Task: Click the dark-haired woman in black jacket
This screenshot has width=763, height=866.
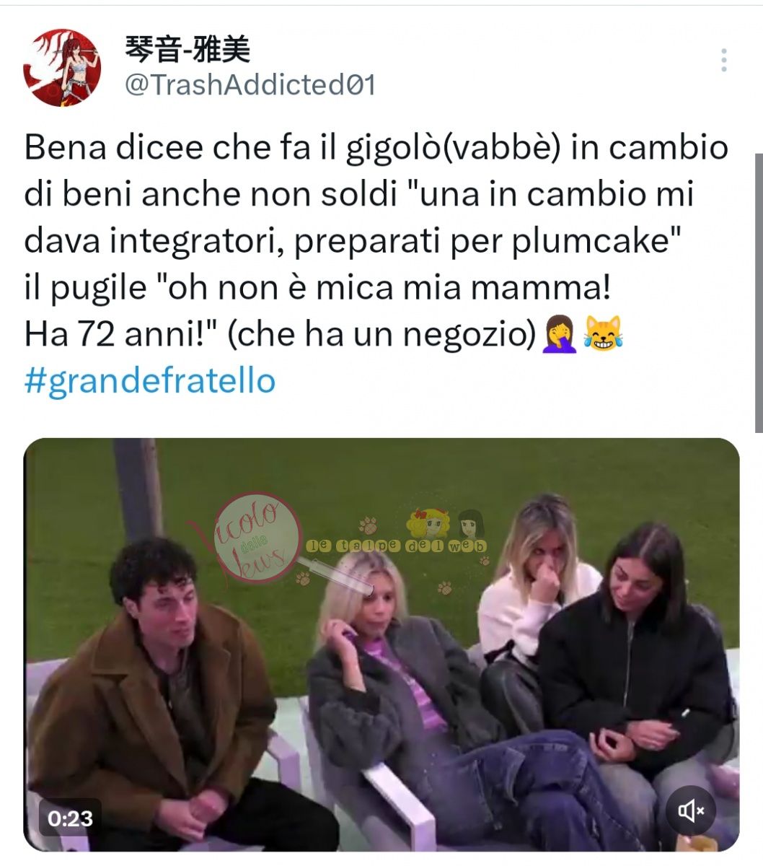Action: point(642,664)
